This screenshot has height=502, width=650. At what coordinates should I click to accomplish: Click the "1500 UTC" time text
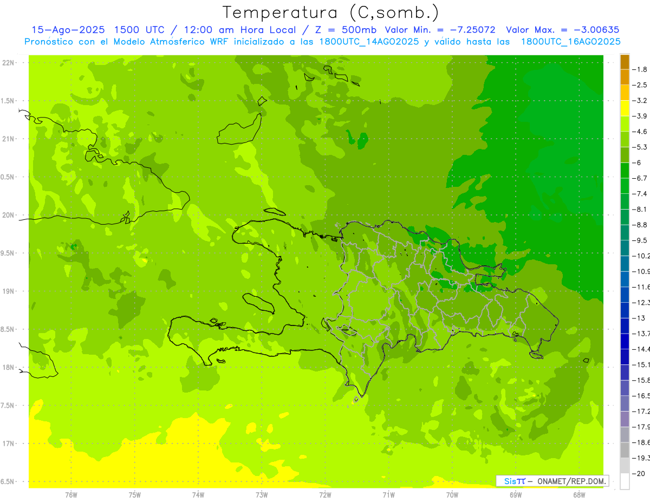pyautogui.click(x=139, y=30)
